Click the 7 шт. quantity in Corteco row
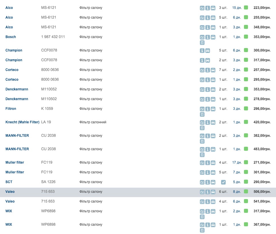Screen dimensions: 276x234 tap(223, 70)
